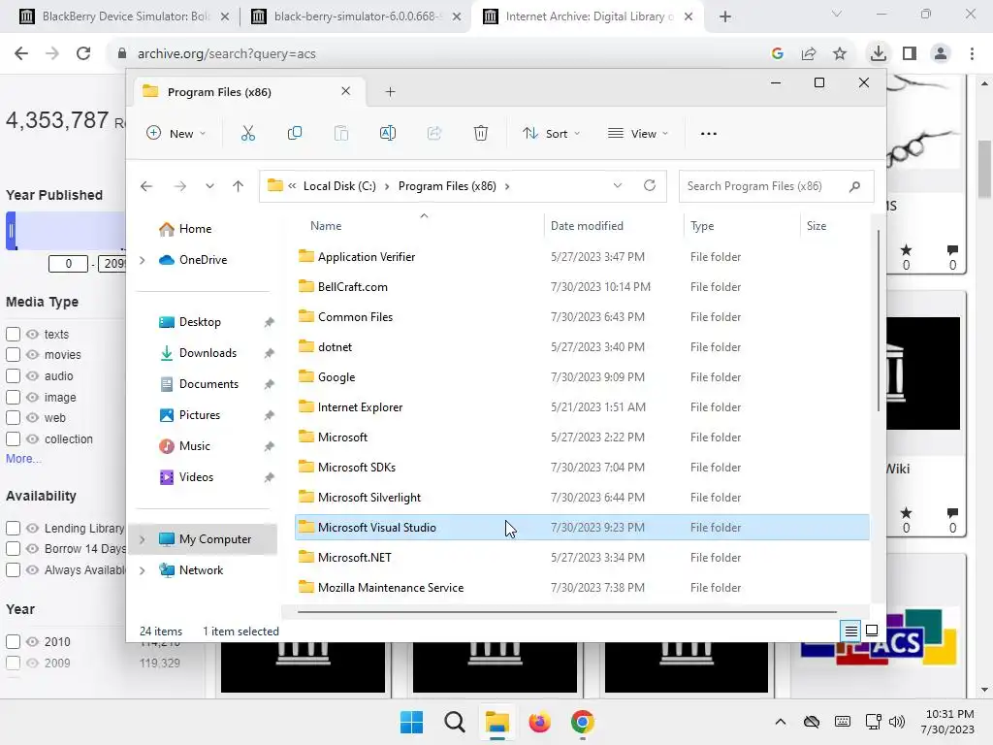993x745 pixels.
Task: Click the Year Published slider handle
Action: coord(11,231)
